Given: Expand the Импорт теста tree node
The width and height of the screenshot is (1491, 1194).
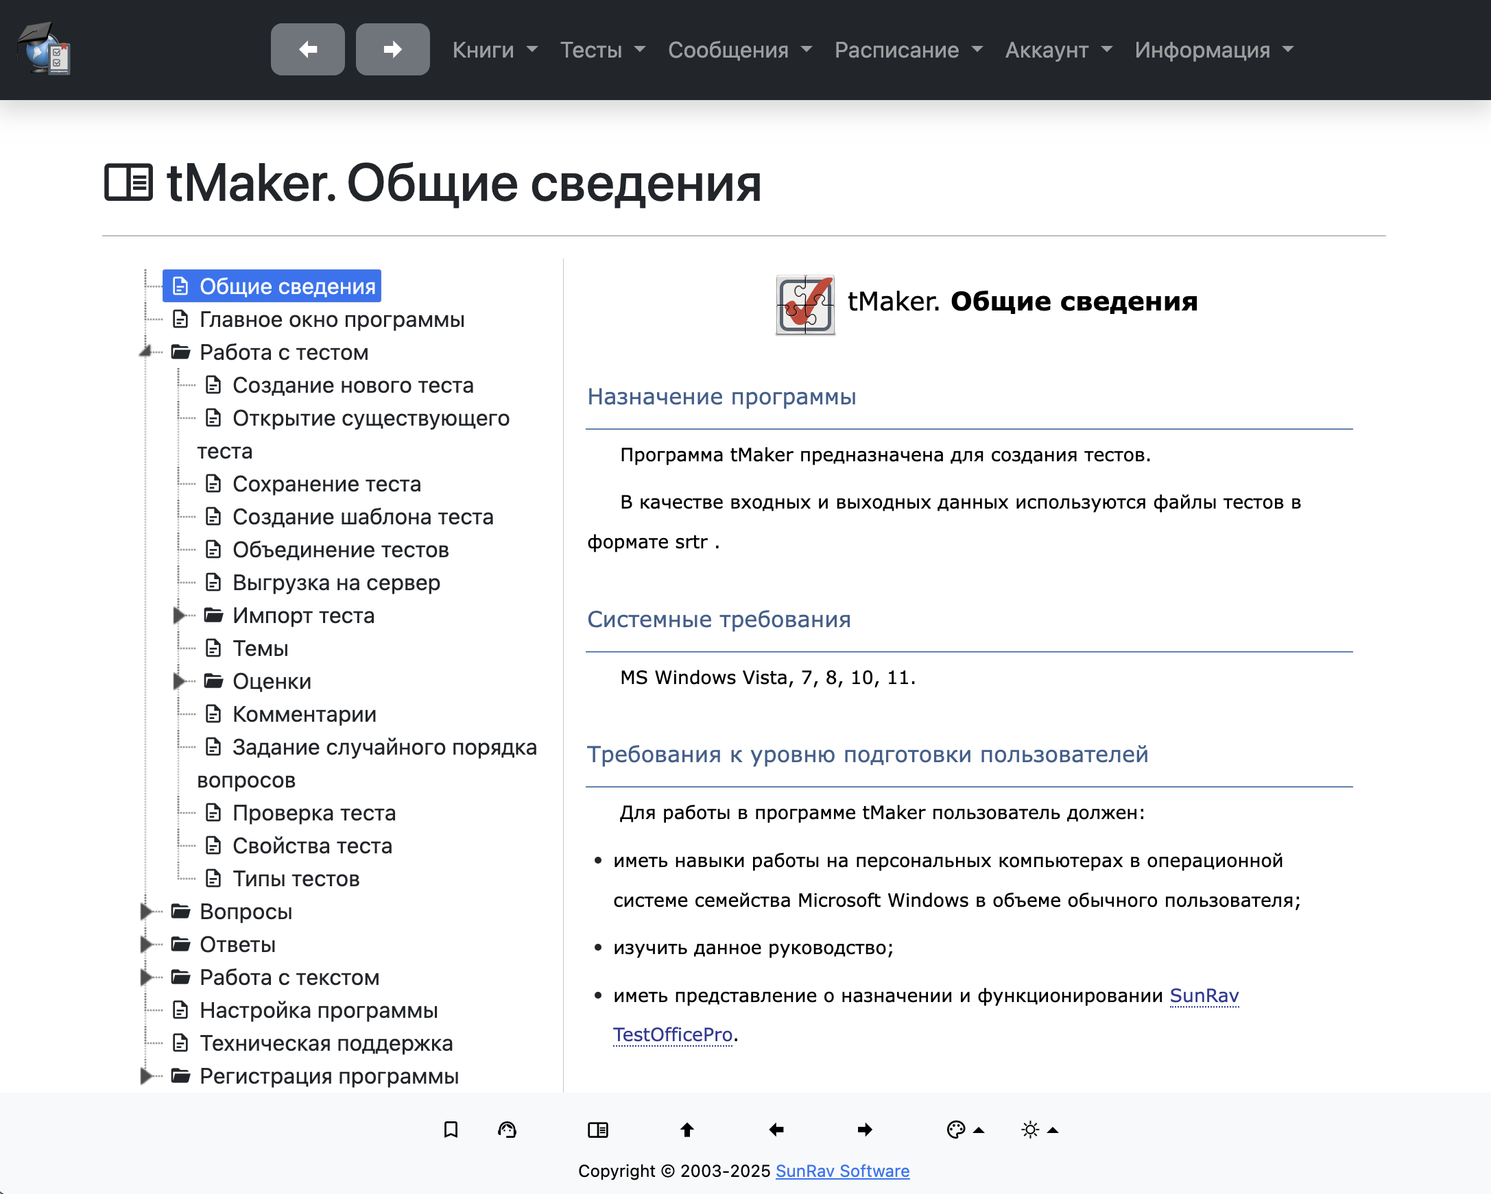Looking at the screenshot, I should coord(178,615).
